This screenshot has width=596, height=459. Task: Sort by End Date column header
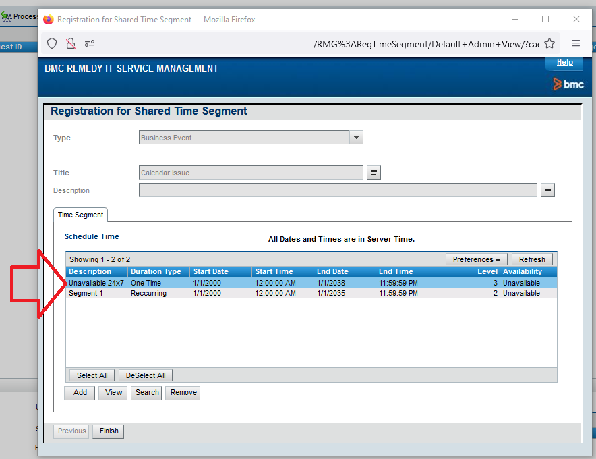tap(345, 271)
